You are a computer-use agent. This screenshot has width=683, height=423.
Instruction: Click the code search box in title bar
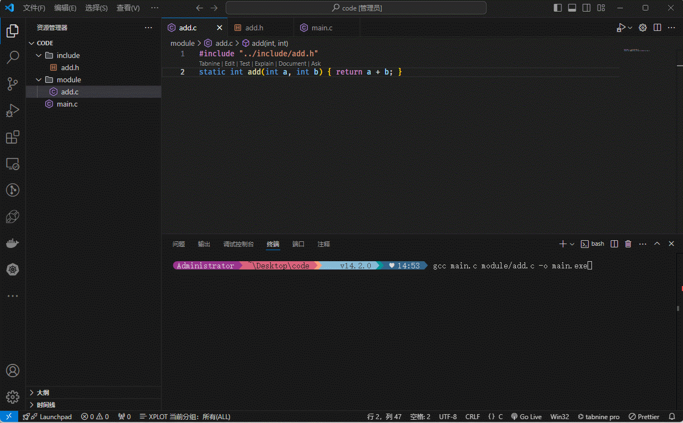tap(356, 8)
